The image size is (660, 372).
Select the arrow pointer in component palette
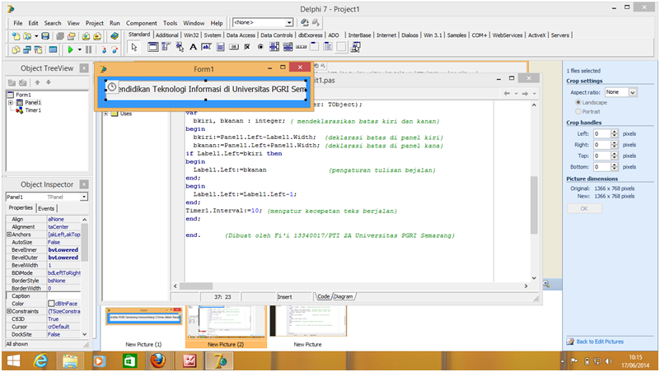tap(134, 47)
